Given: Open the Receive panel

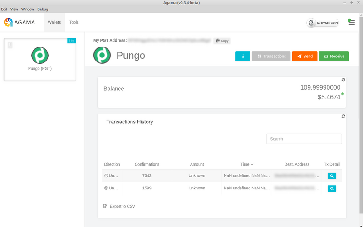Looking at the screenshot, I should pyautogui.click(x=334, y=56).
